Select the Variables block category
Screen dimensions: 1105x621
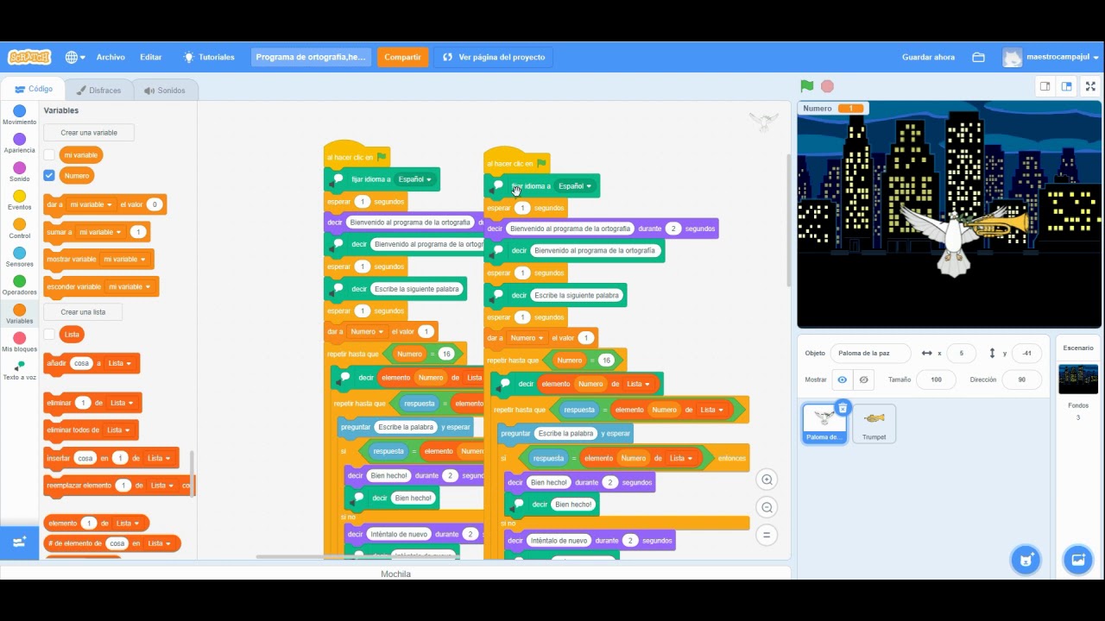tap(19, 314)
